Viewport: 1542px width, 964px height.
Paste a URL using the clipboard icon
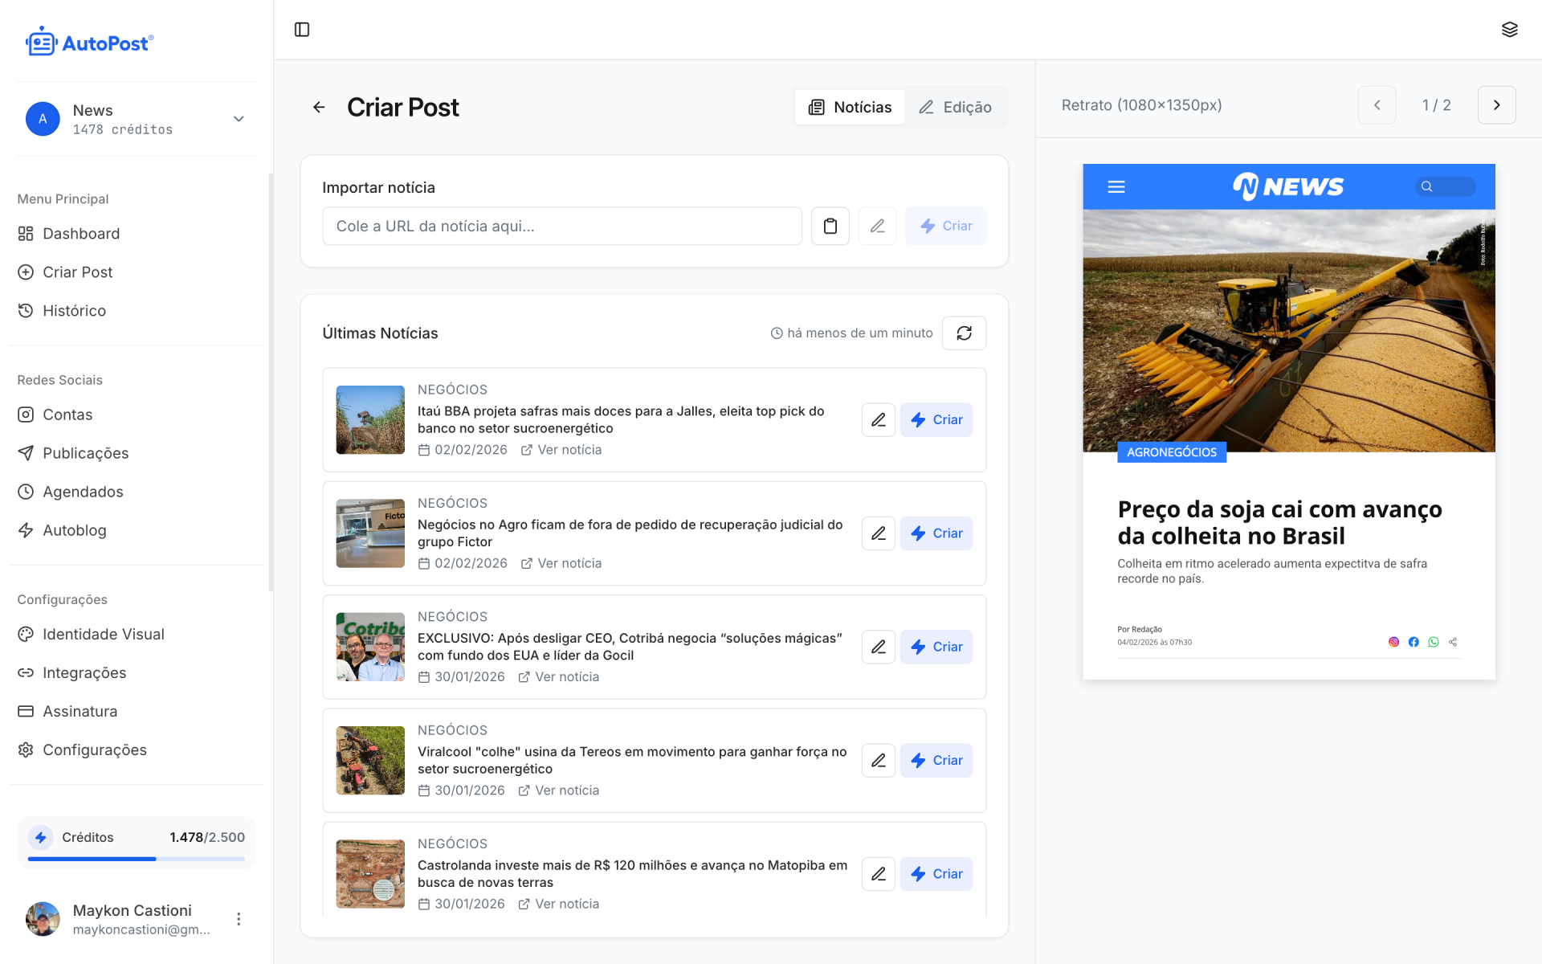click(x=830, y=226)
